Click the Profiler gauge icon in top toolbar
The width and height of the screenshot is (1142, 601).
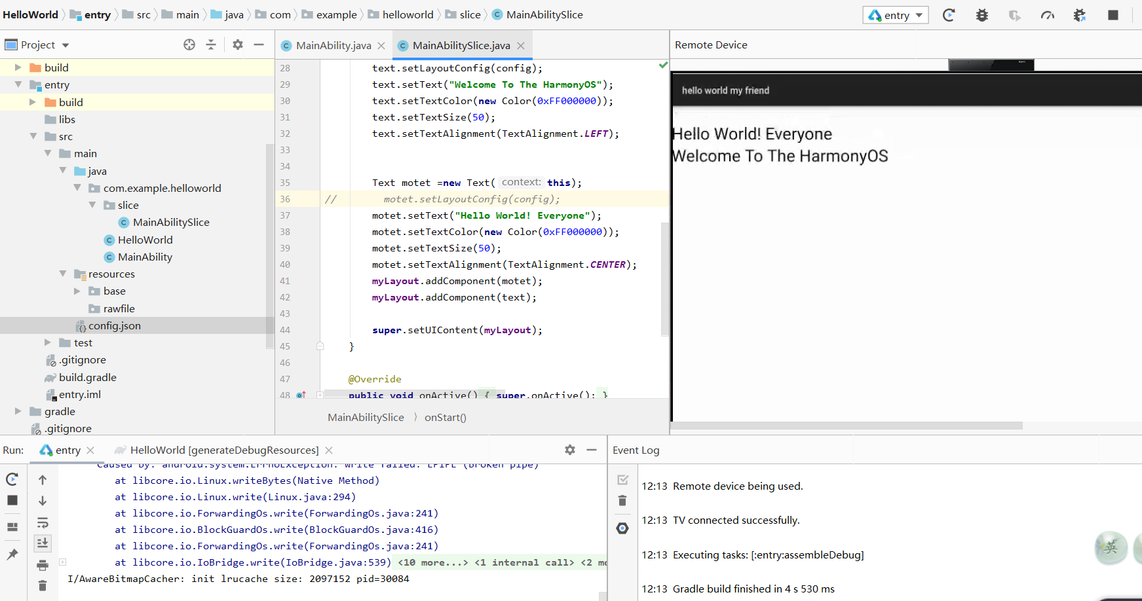pyautogui.click(x=1047, y=15)
